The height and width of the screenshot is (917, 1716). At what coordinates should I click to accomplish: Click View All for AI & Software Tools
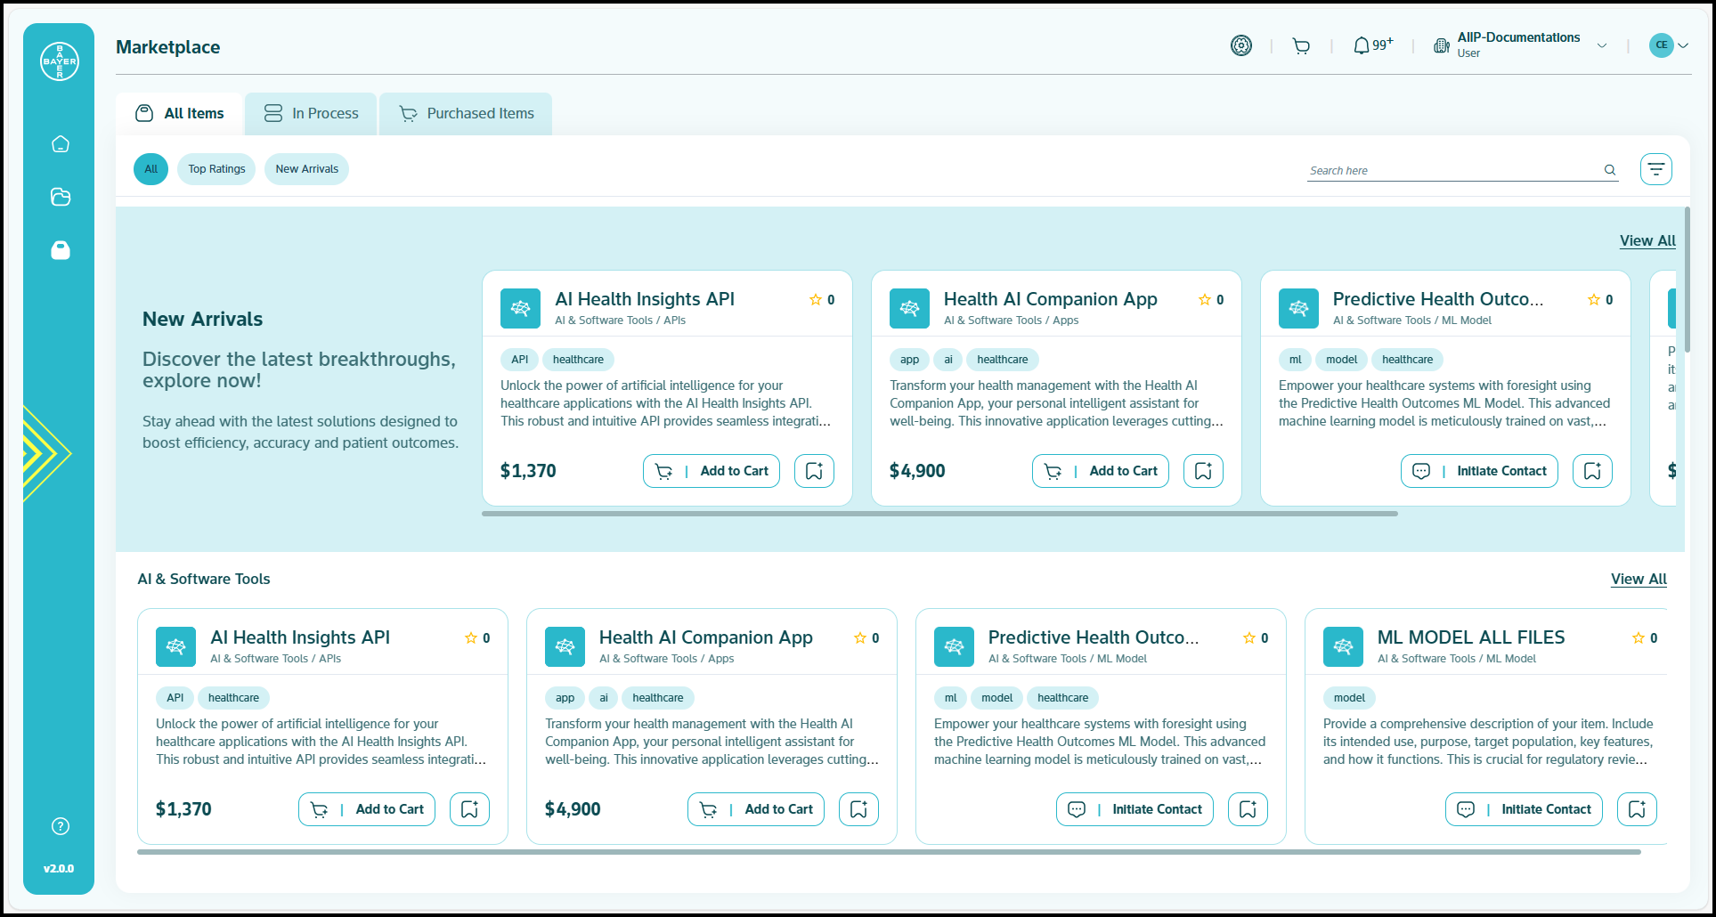[x=1638, y=579]
